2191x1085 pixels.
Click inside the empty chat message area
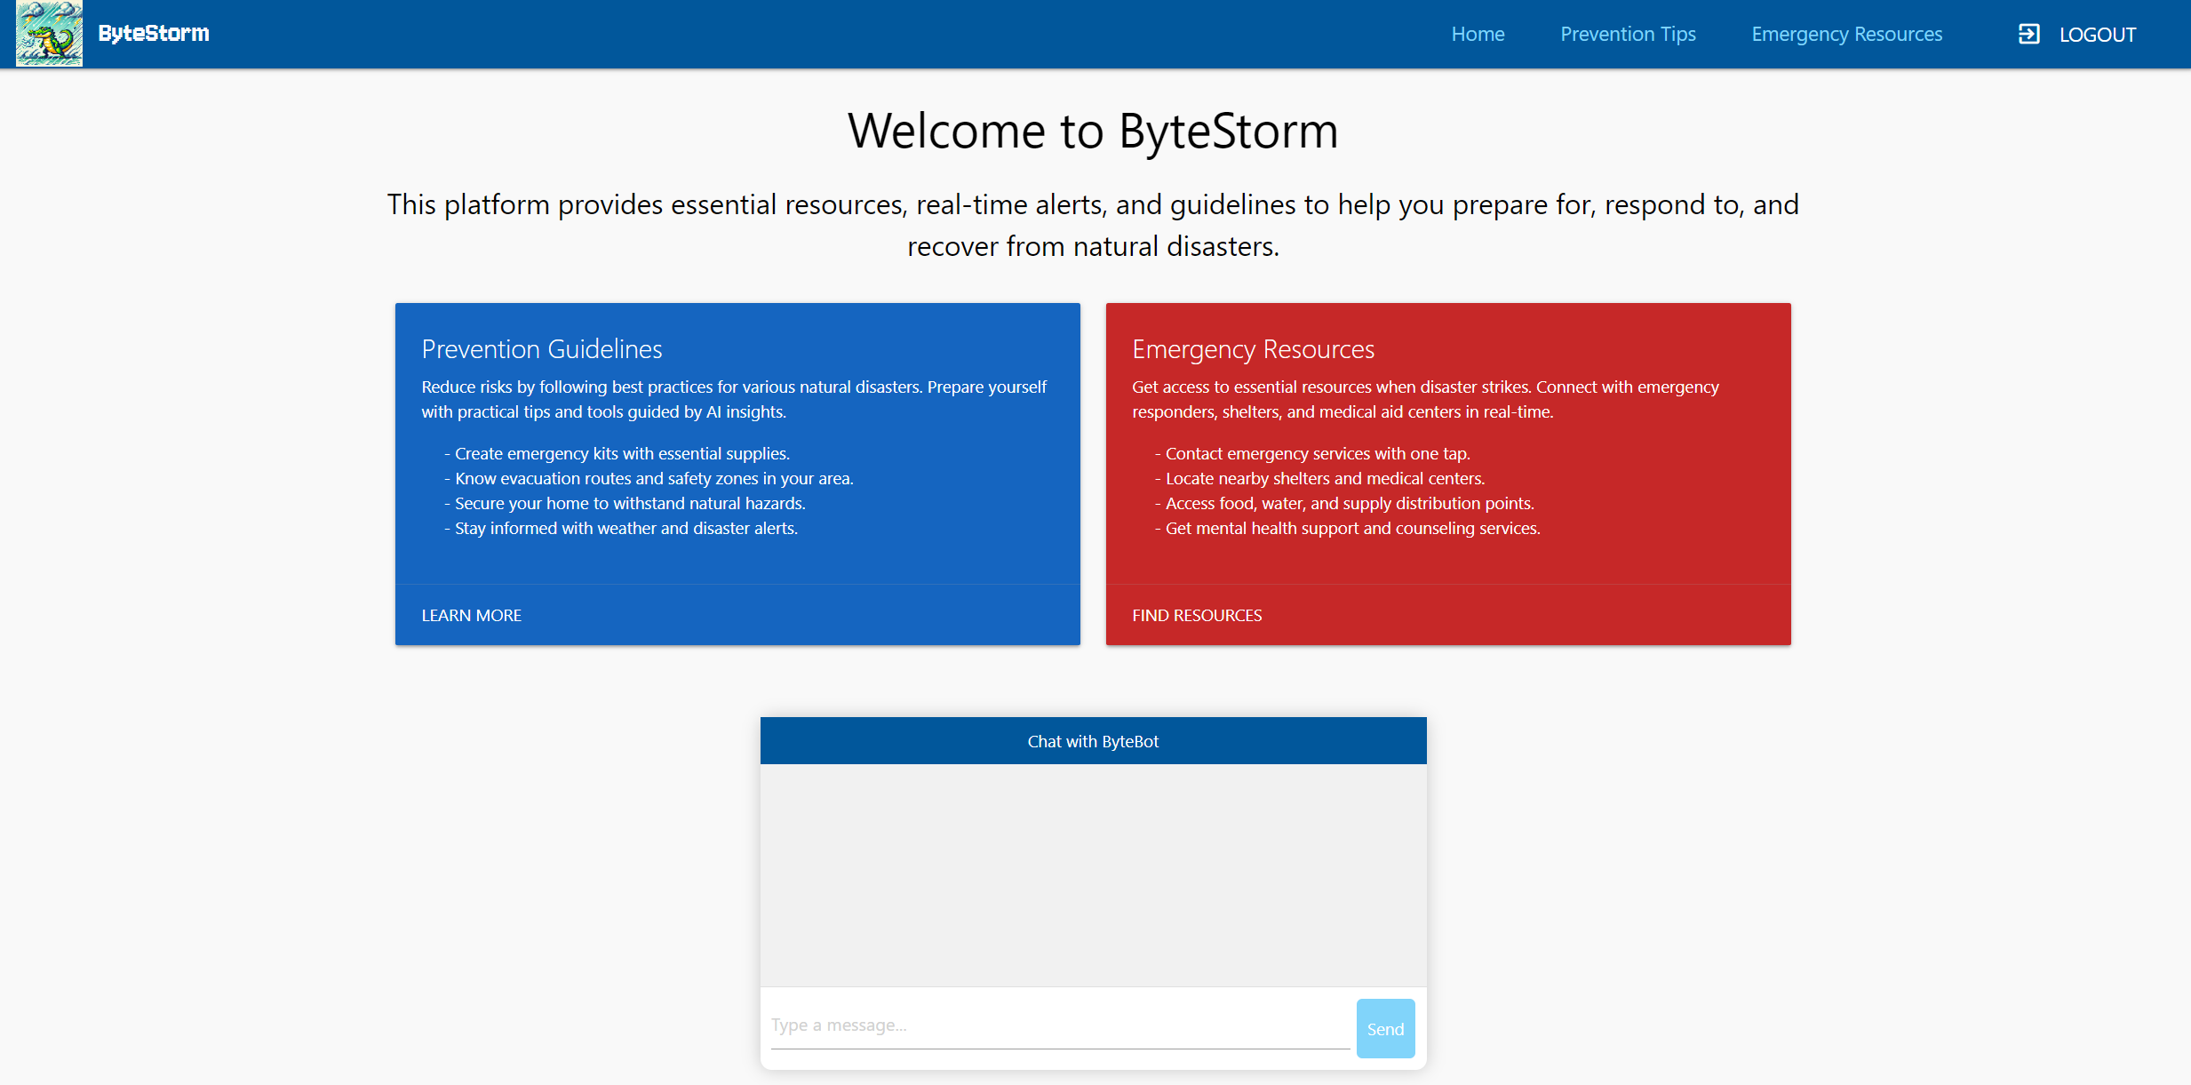[x=1093, y=874]
